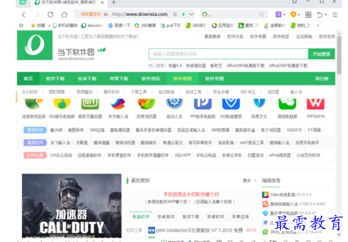
Task: Click the Call of Duty 加速器 banner
Action: pyautogui.click(x=72, y=206)
